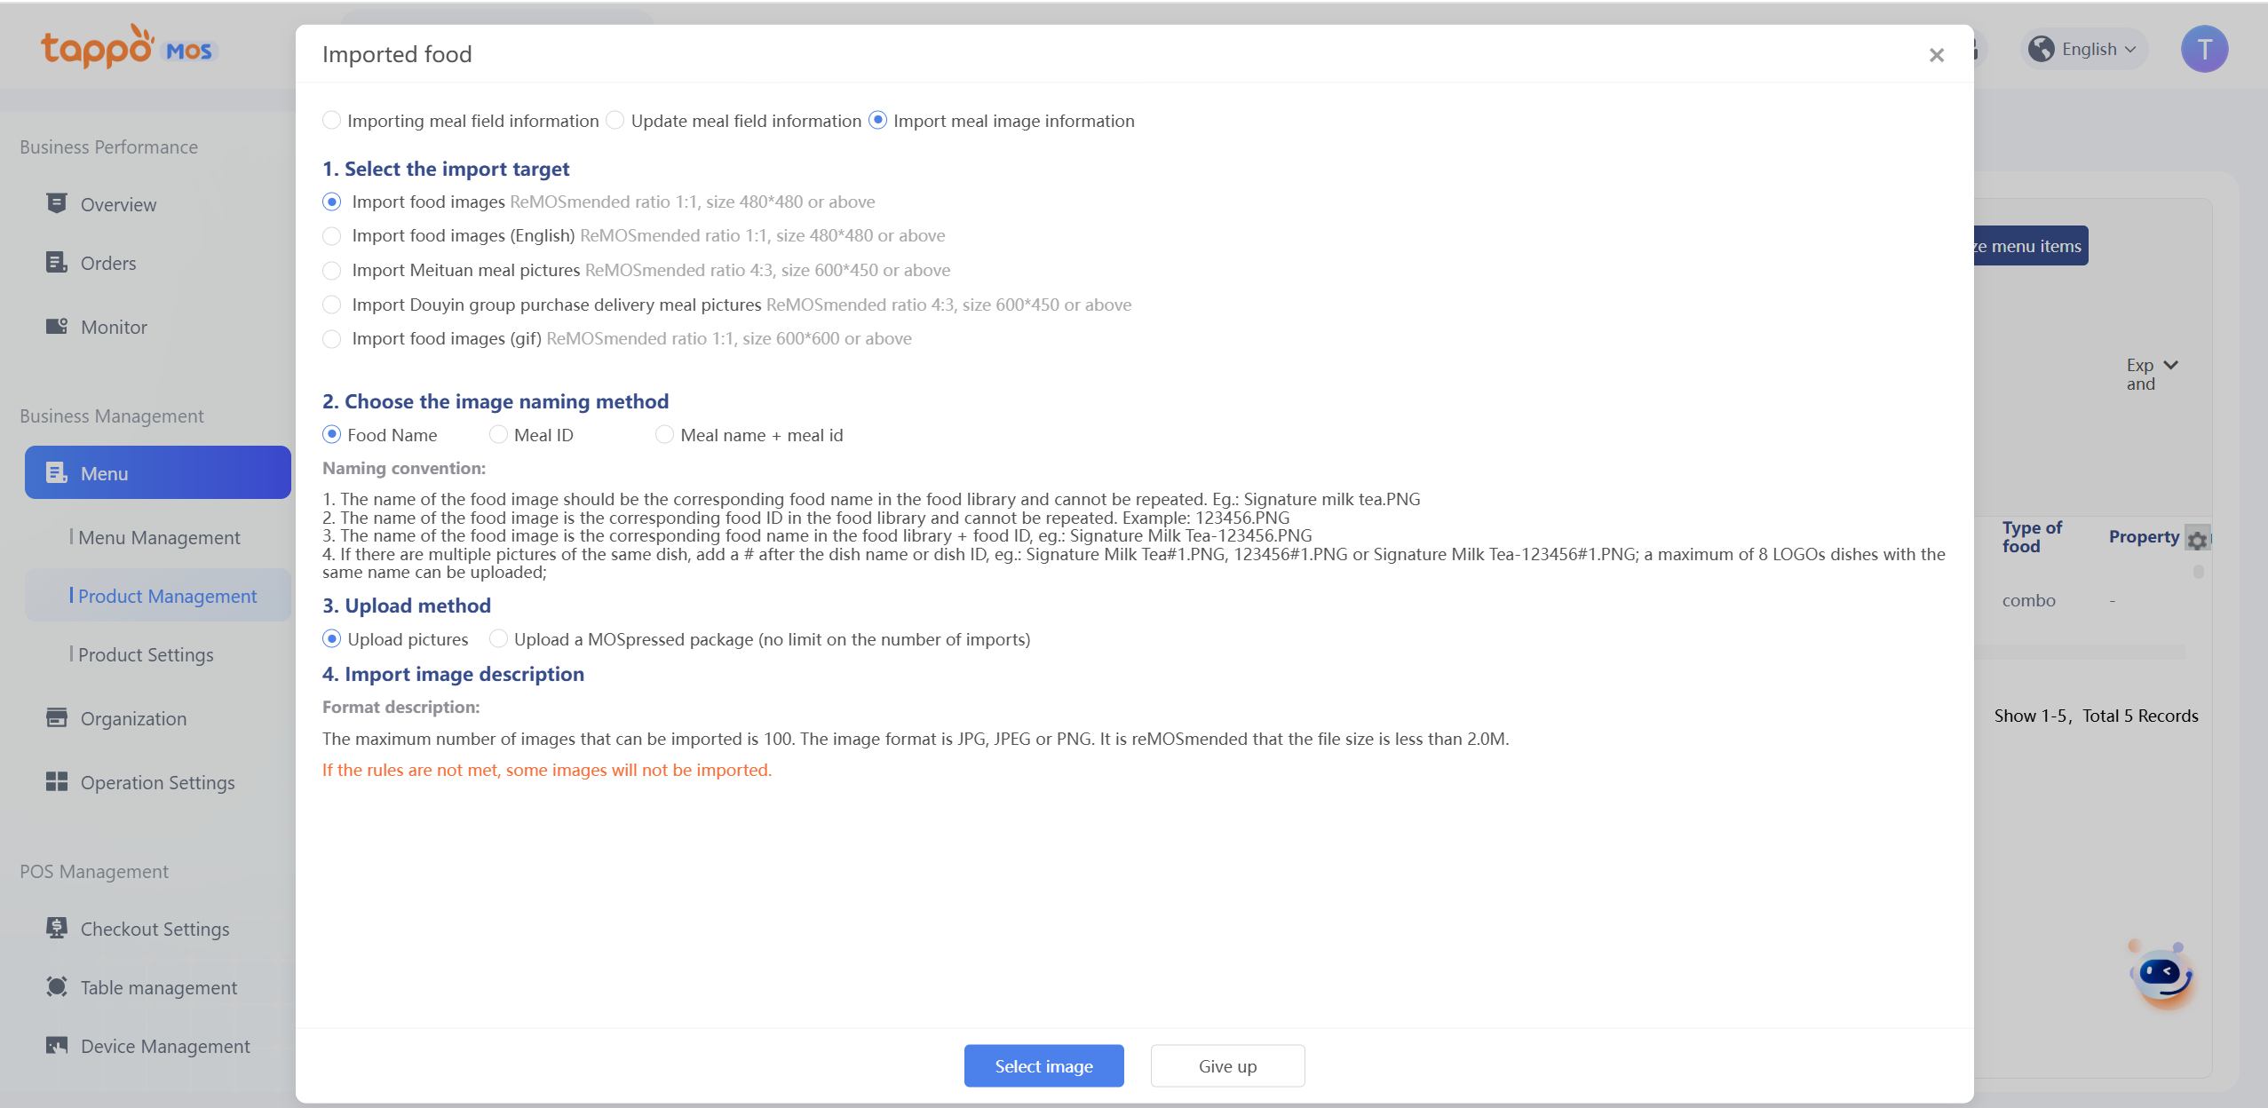Screen dimensions: 2268x1108
Task: Select Importing meal field information option
Action: click(332, 121)
